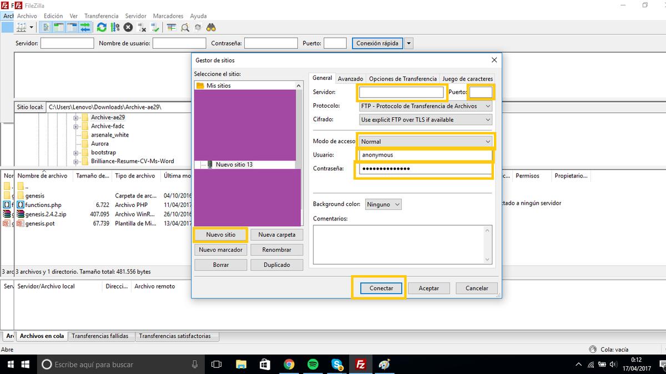Expand the Background color dropdown

coord(382,204)
